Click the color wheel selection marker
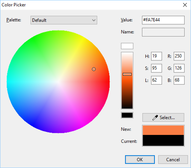Image resolution: width=191 pixels, height=168 pixels. 94,69
